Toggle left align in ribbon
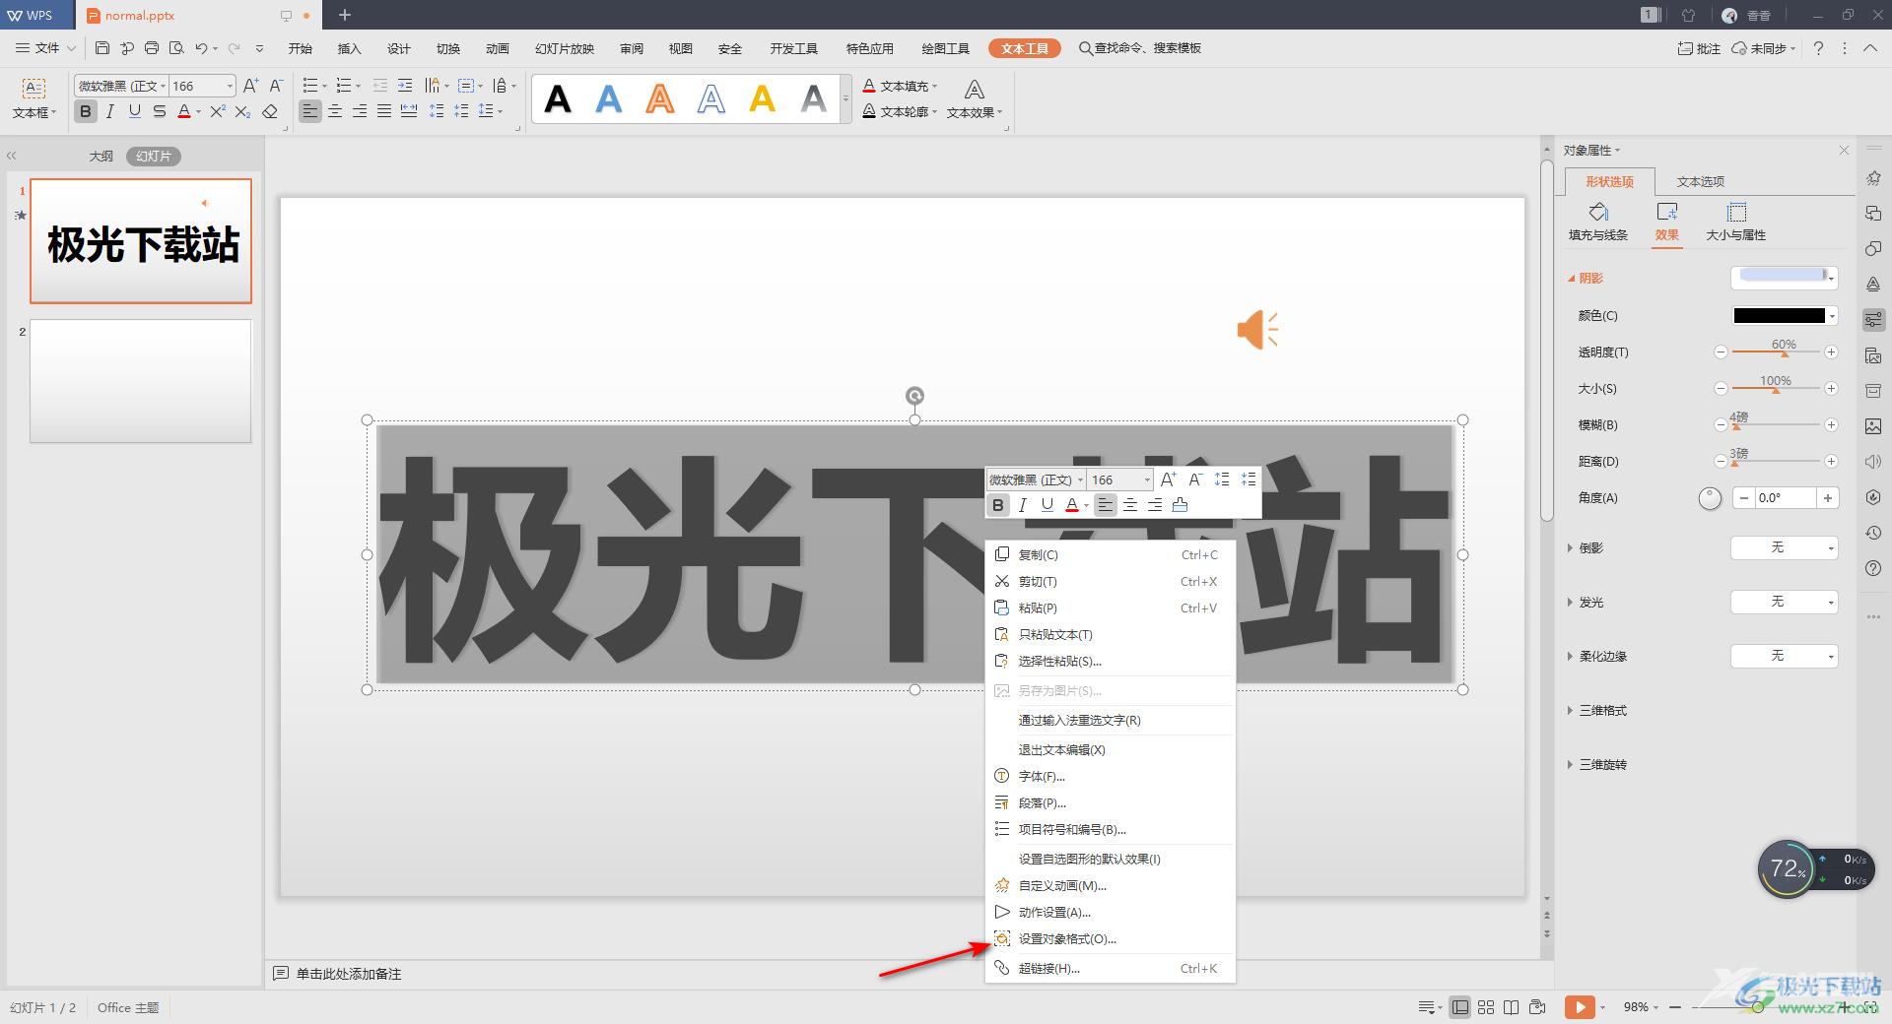Viewport: 1892px width, 1024px height. [310, 111]
